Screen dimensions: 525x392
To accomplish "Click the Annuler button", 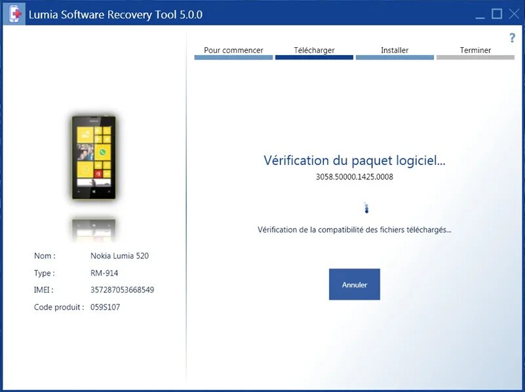I will pos(354,285).
